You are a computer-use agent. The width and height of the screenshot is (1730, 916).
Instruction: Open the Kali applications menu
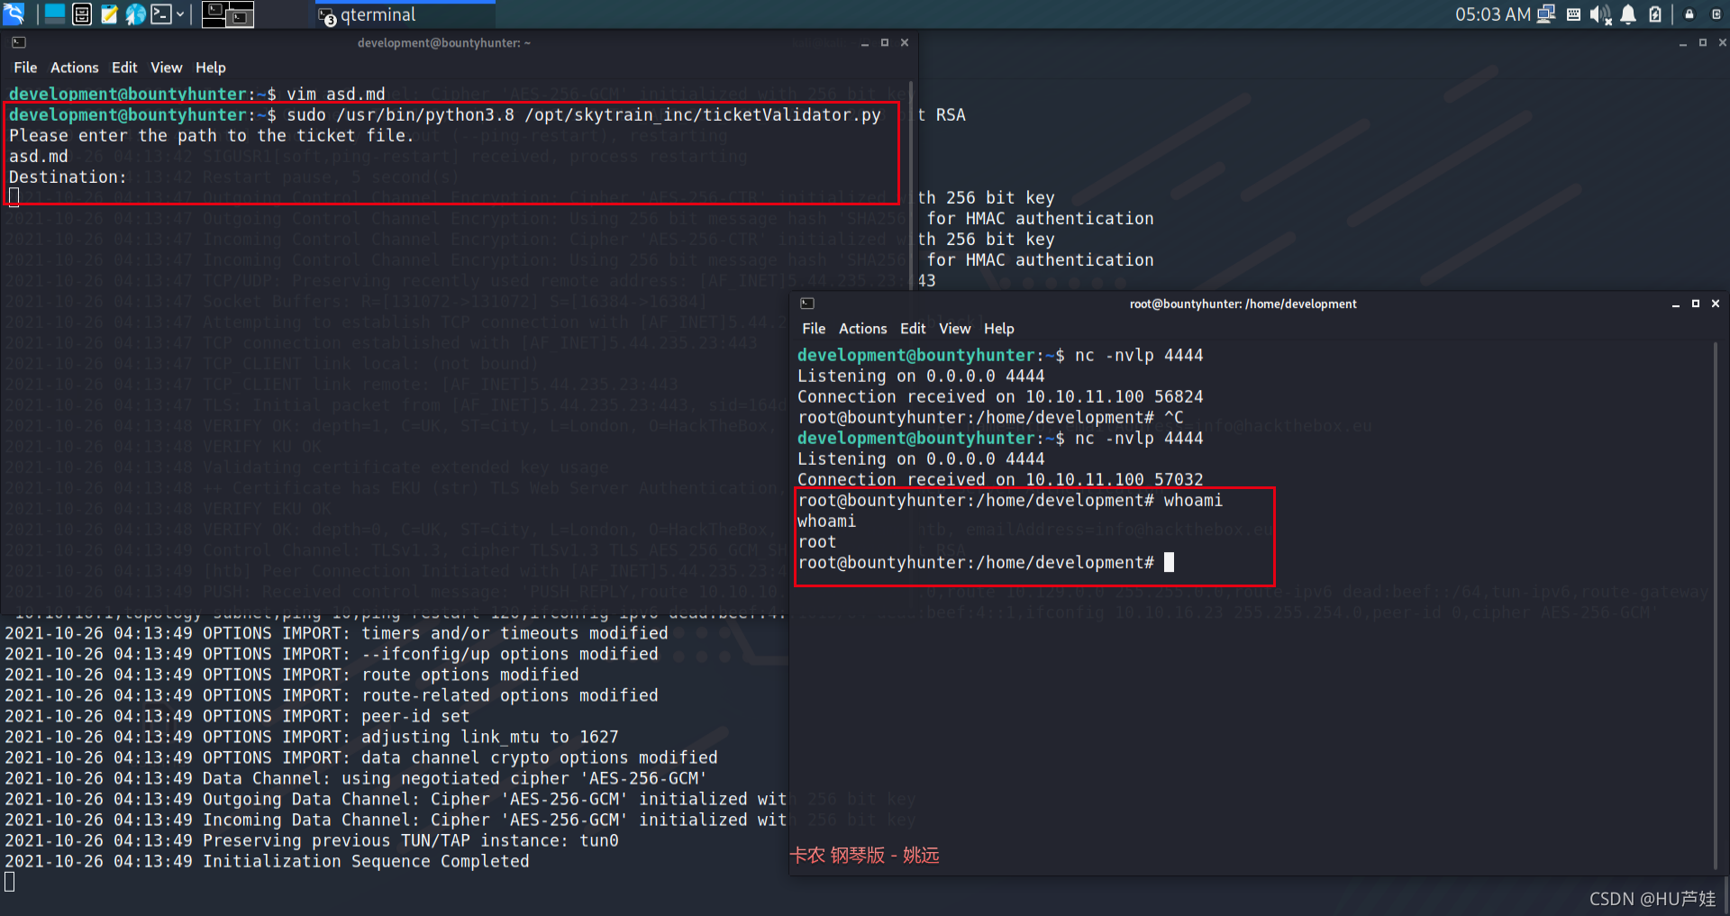click(14, 14)
